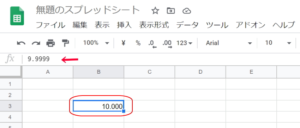The image size is (300, 128).
Task: Move spreadsheet to folder icon
Action: click(171, 11)
